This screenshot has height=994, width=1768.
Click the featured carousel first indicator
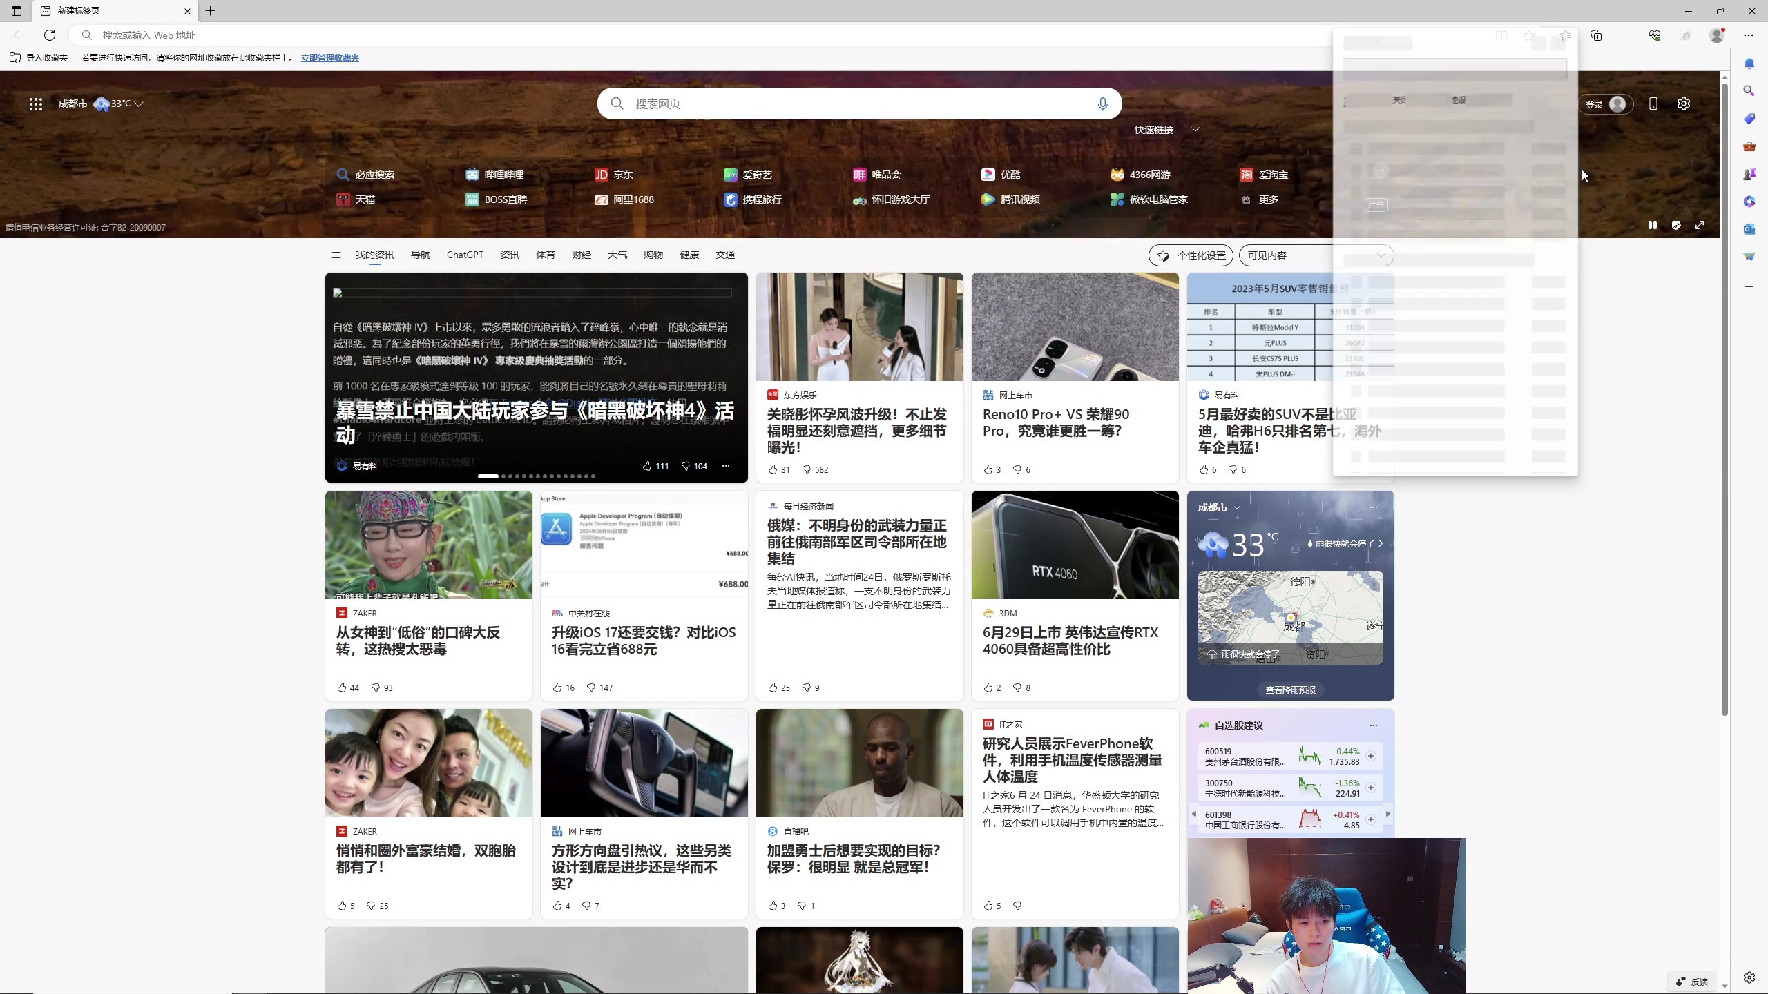pos(488,476)
